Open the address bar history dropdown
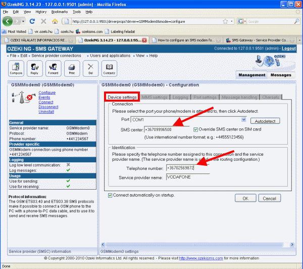This screenshot has height=269, width=303. (x=231, y=21)
